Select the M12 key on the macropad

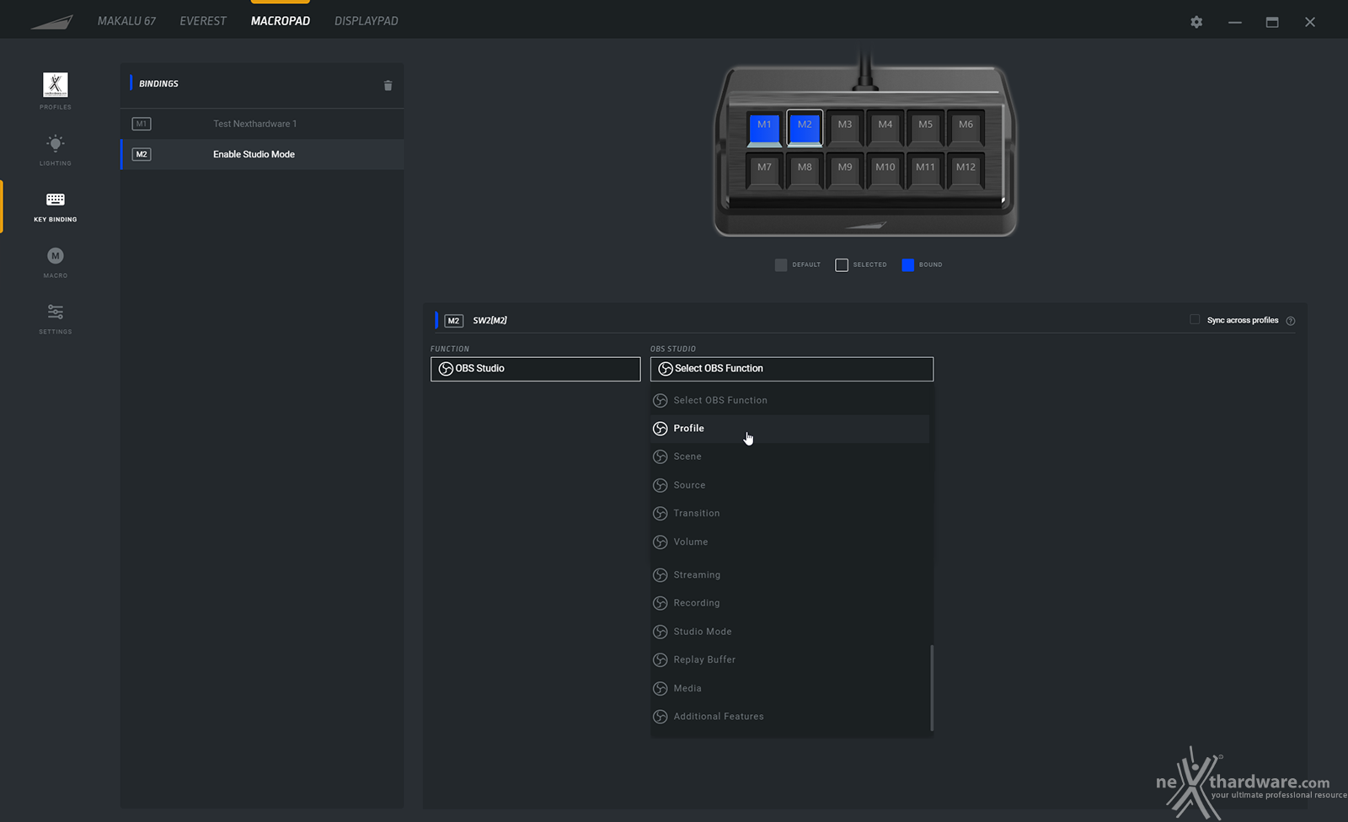coord(966,170)
